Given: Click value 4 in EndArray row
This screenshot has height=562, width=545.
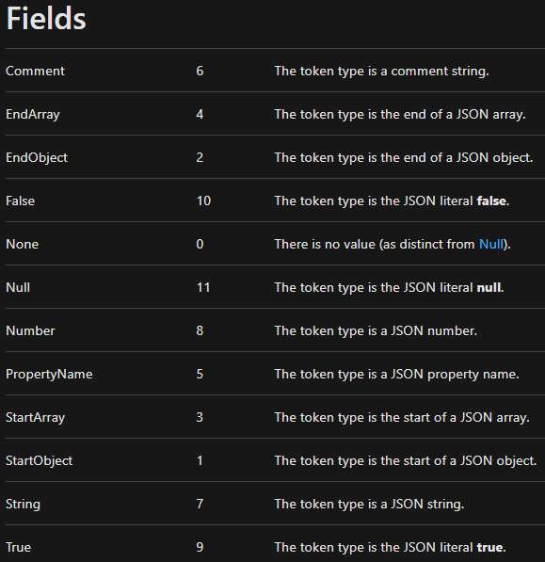Looking at the screenshot, I should 200,114.
